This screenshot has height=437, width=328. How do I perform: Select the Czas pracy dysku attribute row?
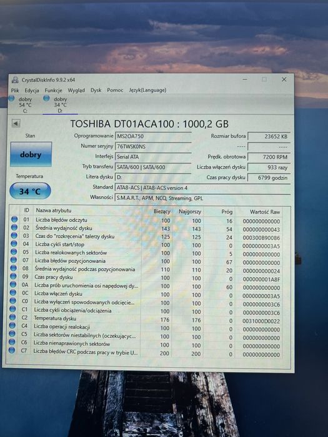click(145, 278)
